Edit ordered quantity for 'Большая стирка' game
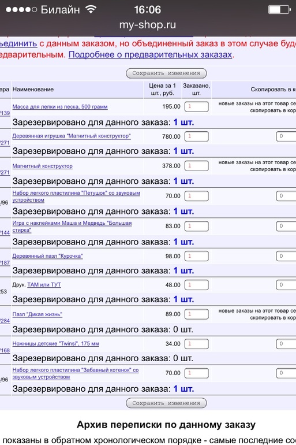The image size is (296, 445). (x=197, y=226)
